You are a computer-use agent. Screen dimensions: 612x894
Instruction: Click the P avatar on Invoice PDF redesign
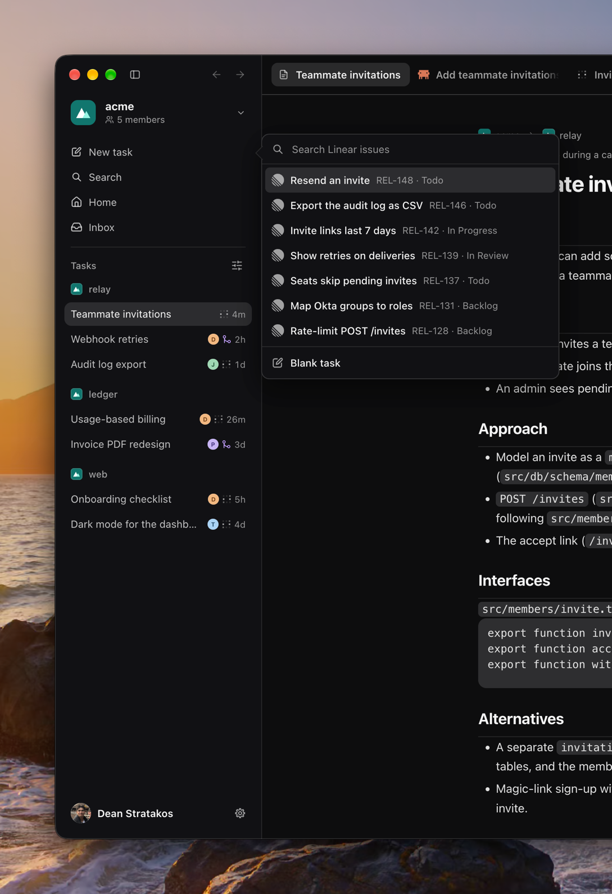(x=213, y=444)
